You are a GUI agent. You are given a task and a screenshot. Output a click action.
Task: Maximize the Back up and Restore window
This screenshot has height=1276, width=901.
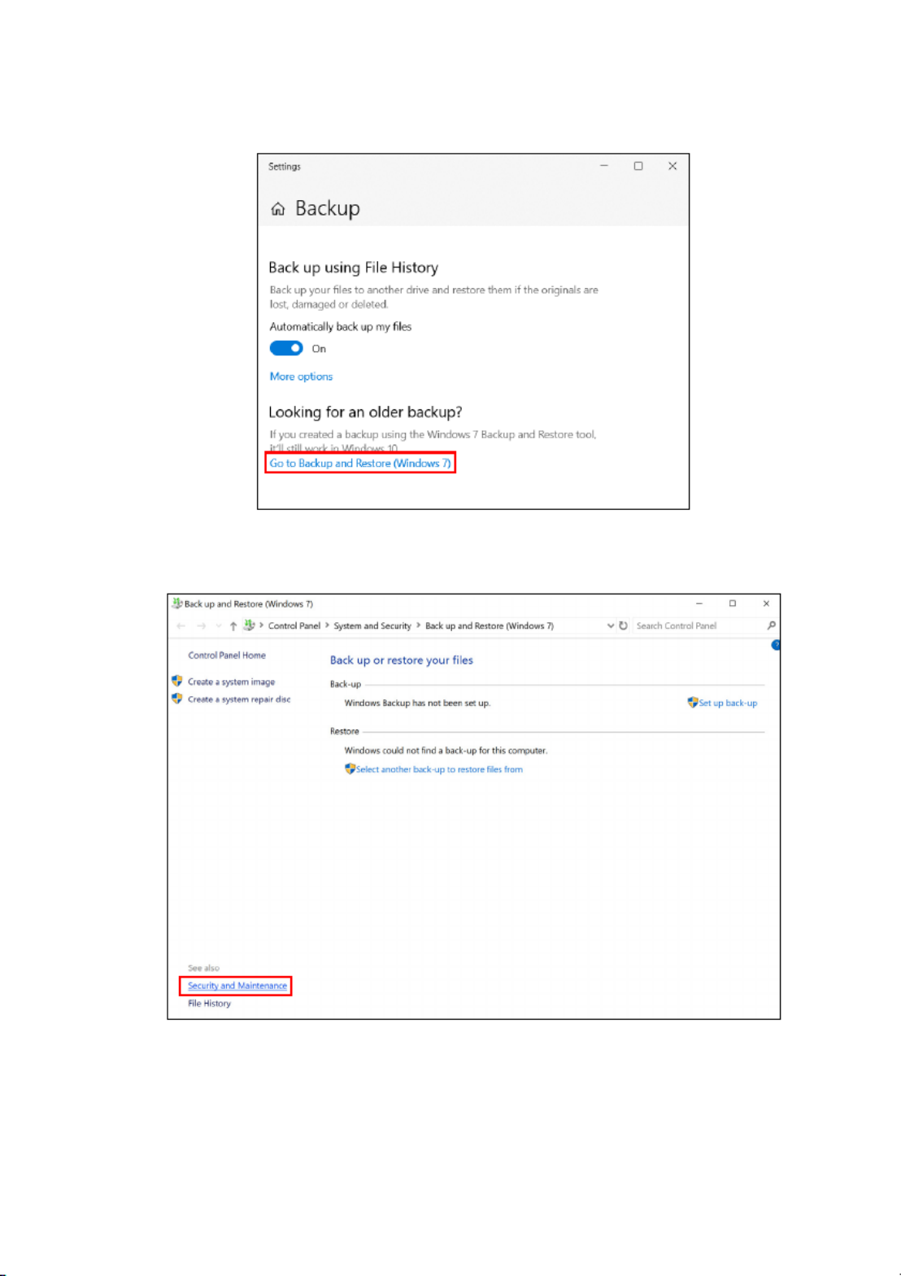733,603
